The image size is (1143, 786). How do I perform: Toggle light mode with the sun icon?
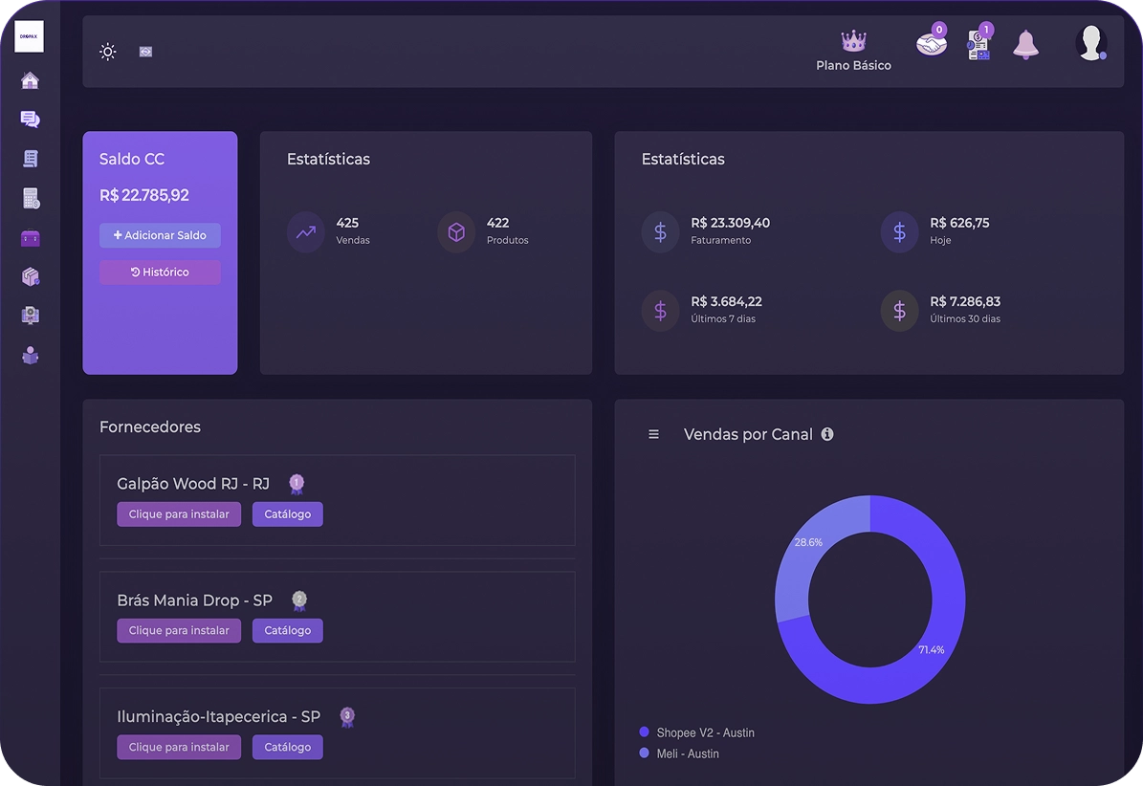(x=107, y=52)
